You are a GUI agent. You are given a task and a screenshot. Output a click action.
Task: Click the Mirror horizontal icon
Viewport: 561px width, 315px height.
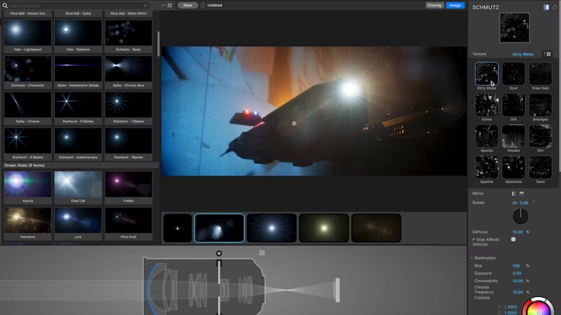pyautogui.click(x=514, y=194)
